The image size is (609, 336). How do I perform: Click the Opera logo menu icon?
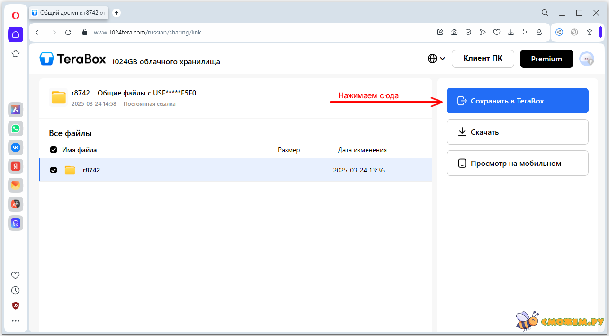click(16, 16)
